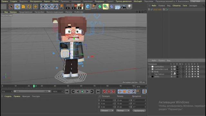Viewport: 206px width, 116px height.
Task: Play the animation forward
Action: 82,92
